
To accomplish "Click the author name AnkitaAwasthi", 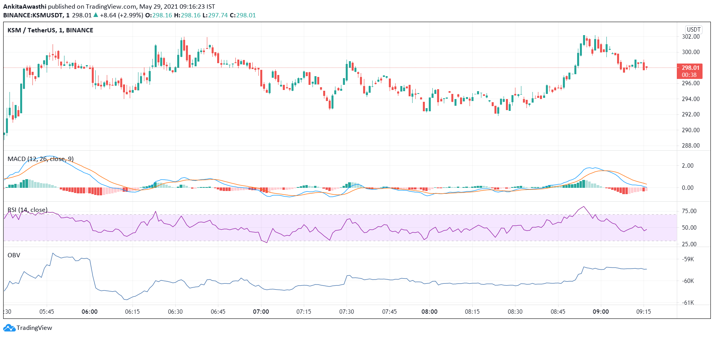I will [25, 7].
